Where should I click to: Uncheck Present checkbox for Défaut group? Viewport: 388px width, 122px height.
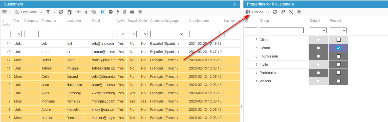[x=338, y=48]
